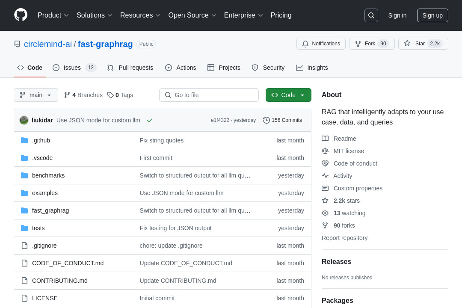This screenshot has height=308, width=462.
Task: Switch to the Actions tab
Action: point(181,68)
